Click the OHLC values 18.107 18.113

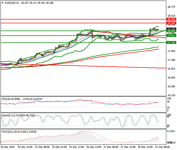[29, 3]
